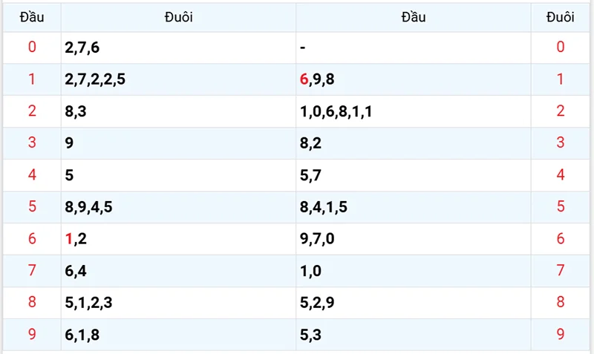Select red number 9 in the right column
594x354 pixels.
[560, 335]
